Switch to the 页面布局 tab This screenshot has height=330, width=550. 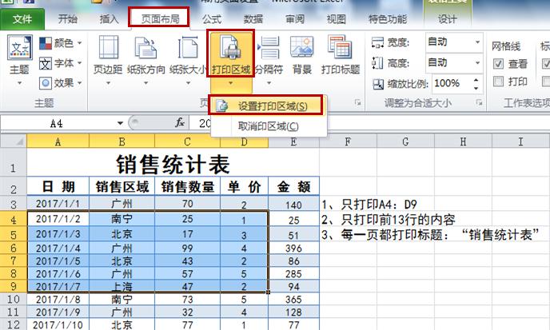pyautogui.click(x=160, y=18)
